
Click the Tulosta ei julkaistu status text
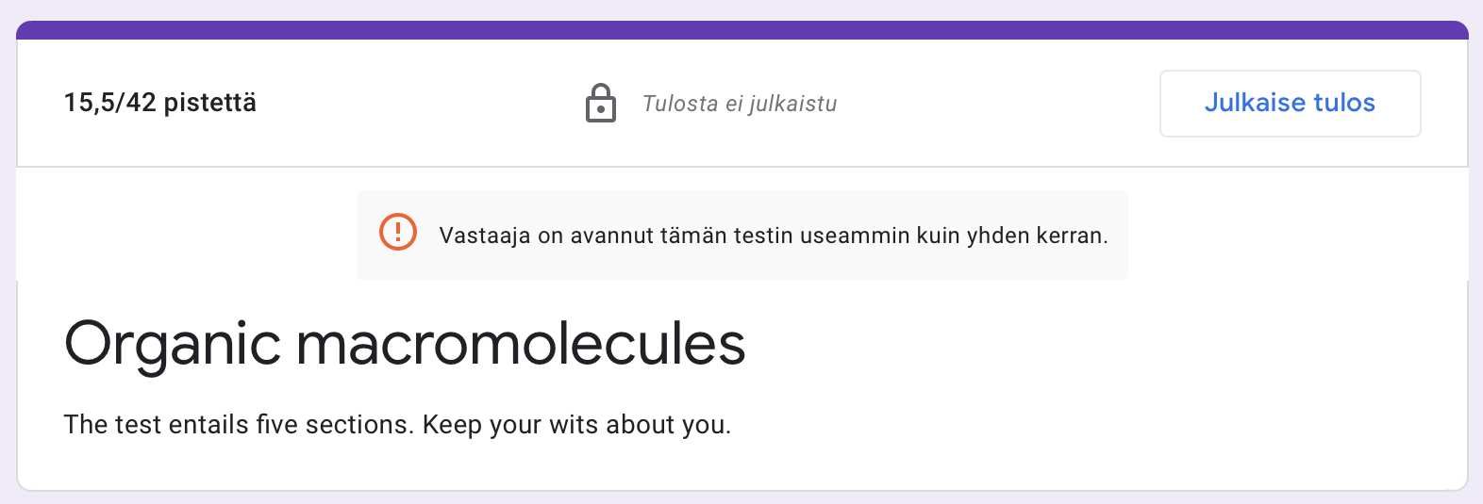click(x=740, y=104)
